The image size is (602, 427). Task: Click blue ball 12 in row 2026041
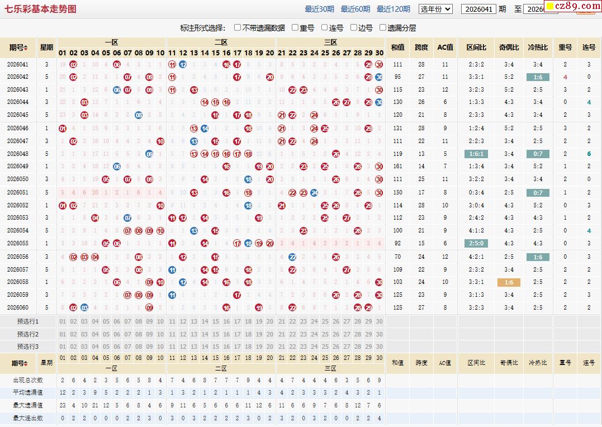(x=183, y=64)
